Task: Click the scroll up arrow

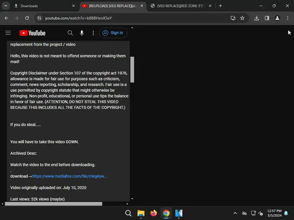Action: coord(132,28)
